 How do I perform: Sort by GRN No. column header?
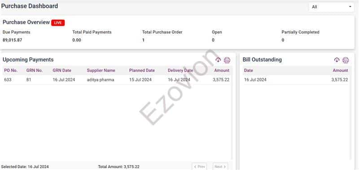point(35,71)
